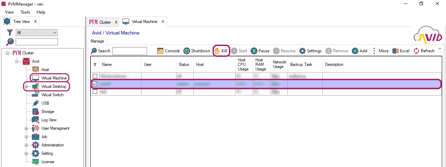
Task: Refresh the virtual machine list
Action: click(424, 51)
